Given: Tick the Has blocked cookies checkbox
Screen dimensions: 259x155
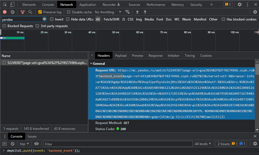Looking at the screenshot, I should 223,19.
